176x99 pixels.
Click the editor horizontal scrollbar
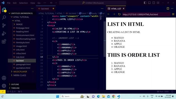[x=61, y=89]
